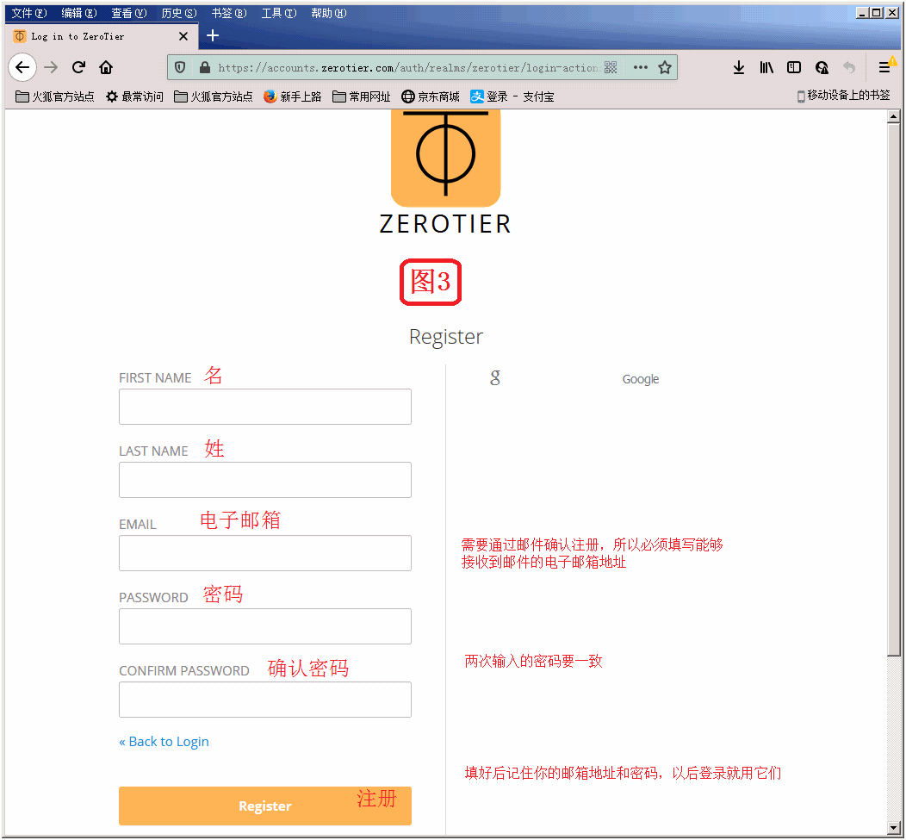
Task: Click the scrollbar down arrow
Action: [x=893, y=829]
